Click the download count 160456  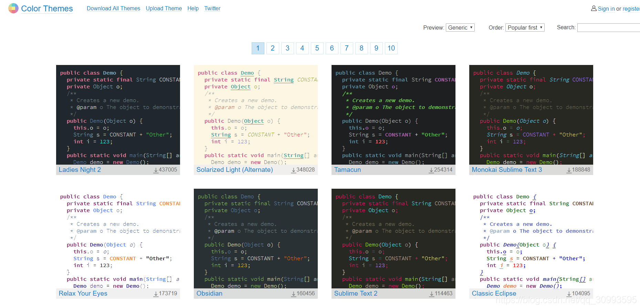[306, 294]
